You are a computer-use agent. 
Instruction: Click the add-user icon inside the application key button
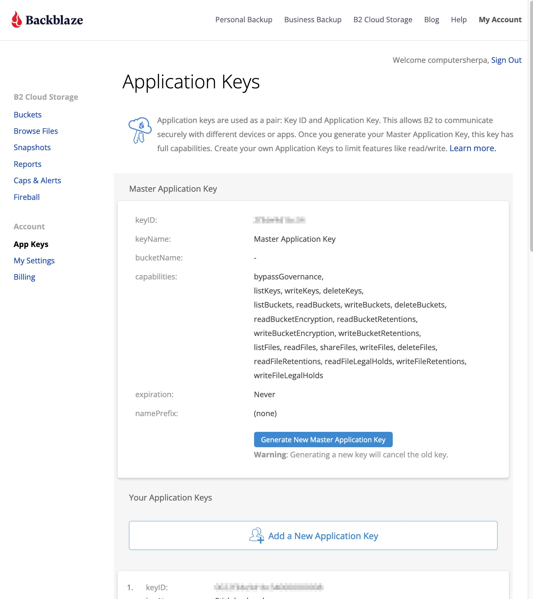256,536
